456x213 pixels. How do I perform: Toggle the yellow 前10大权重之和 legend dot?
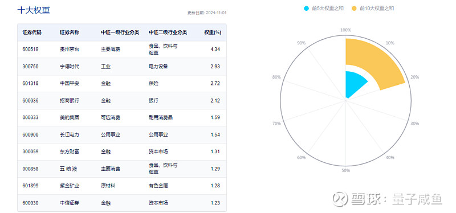354,9
